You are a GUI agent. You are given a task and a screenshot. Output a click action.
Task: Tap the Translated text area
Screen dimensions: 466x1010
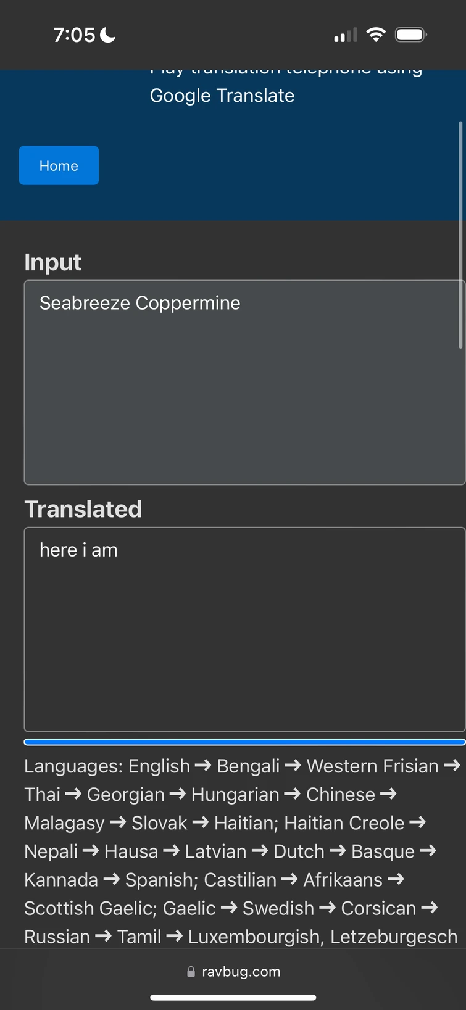point(244,629)
